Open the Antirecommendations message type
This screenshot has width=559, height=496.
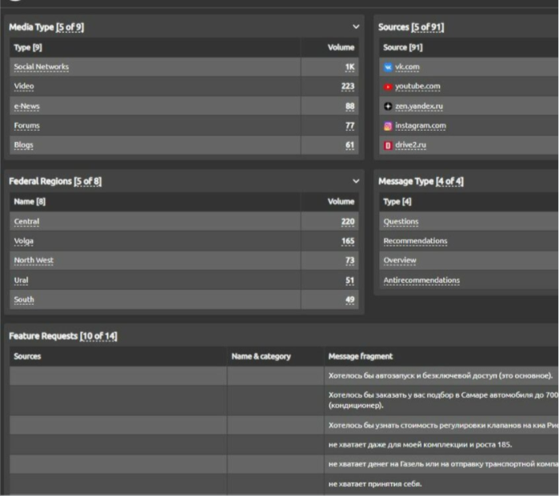[421, 280]
